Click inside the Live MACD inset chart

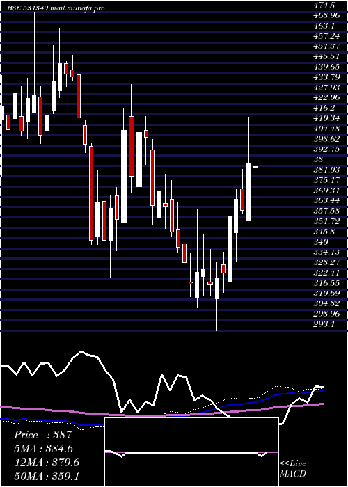pyautogui.click(x=191, y=452)
